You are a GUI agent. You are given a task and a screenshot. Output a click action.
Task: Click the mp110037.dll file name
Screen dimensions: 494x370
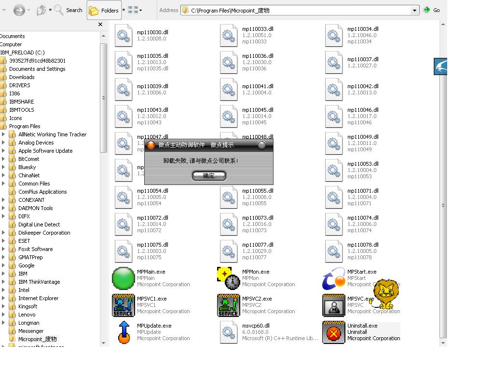click(363, 59)
